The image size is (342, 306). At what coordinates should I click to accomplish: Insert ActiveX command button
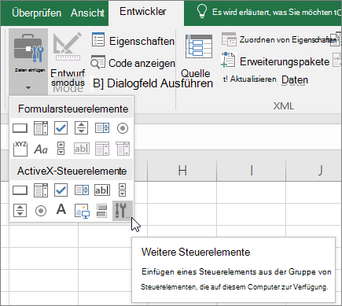(x=20, y=190)
